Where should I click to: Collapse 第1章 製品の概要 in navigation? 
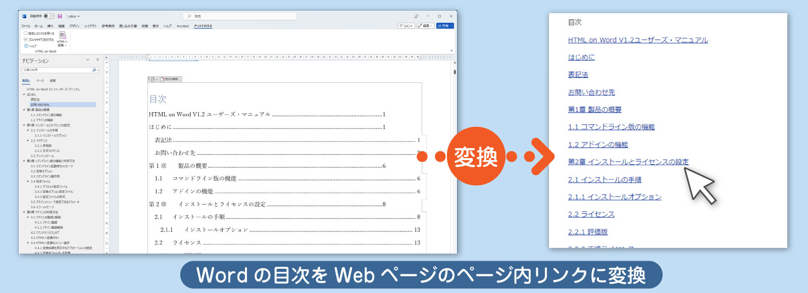24,110
